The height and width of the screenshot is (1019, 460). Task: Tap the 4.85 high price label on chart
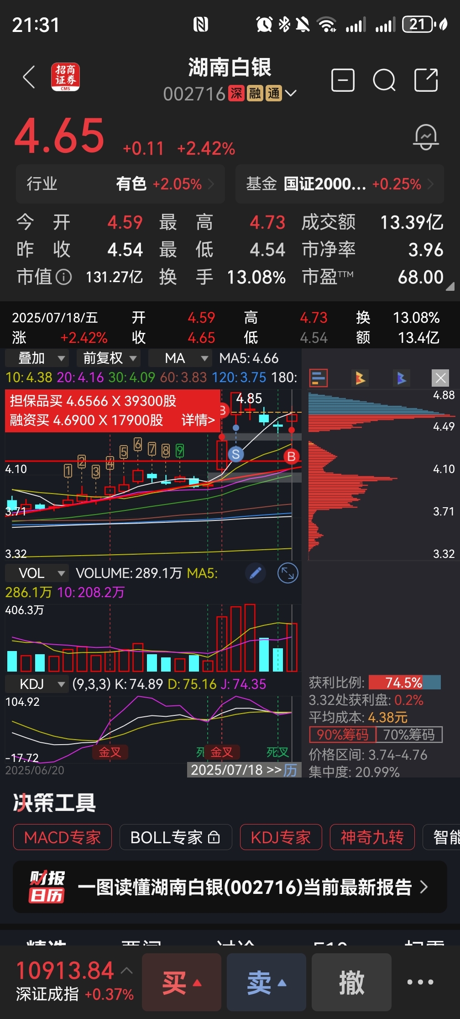point(249,399)
